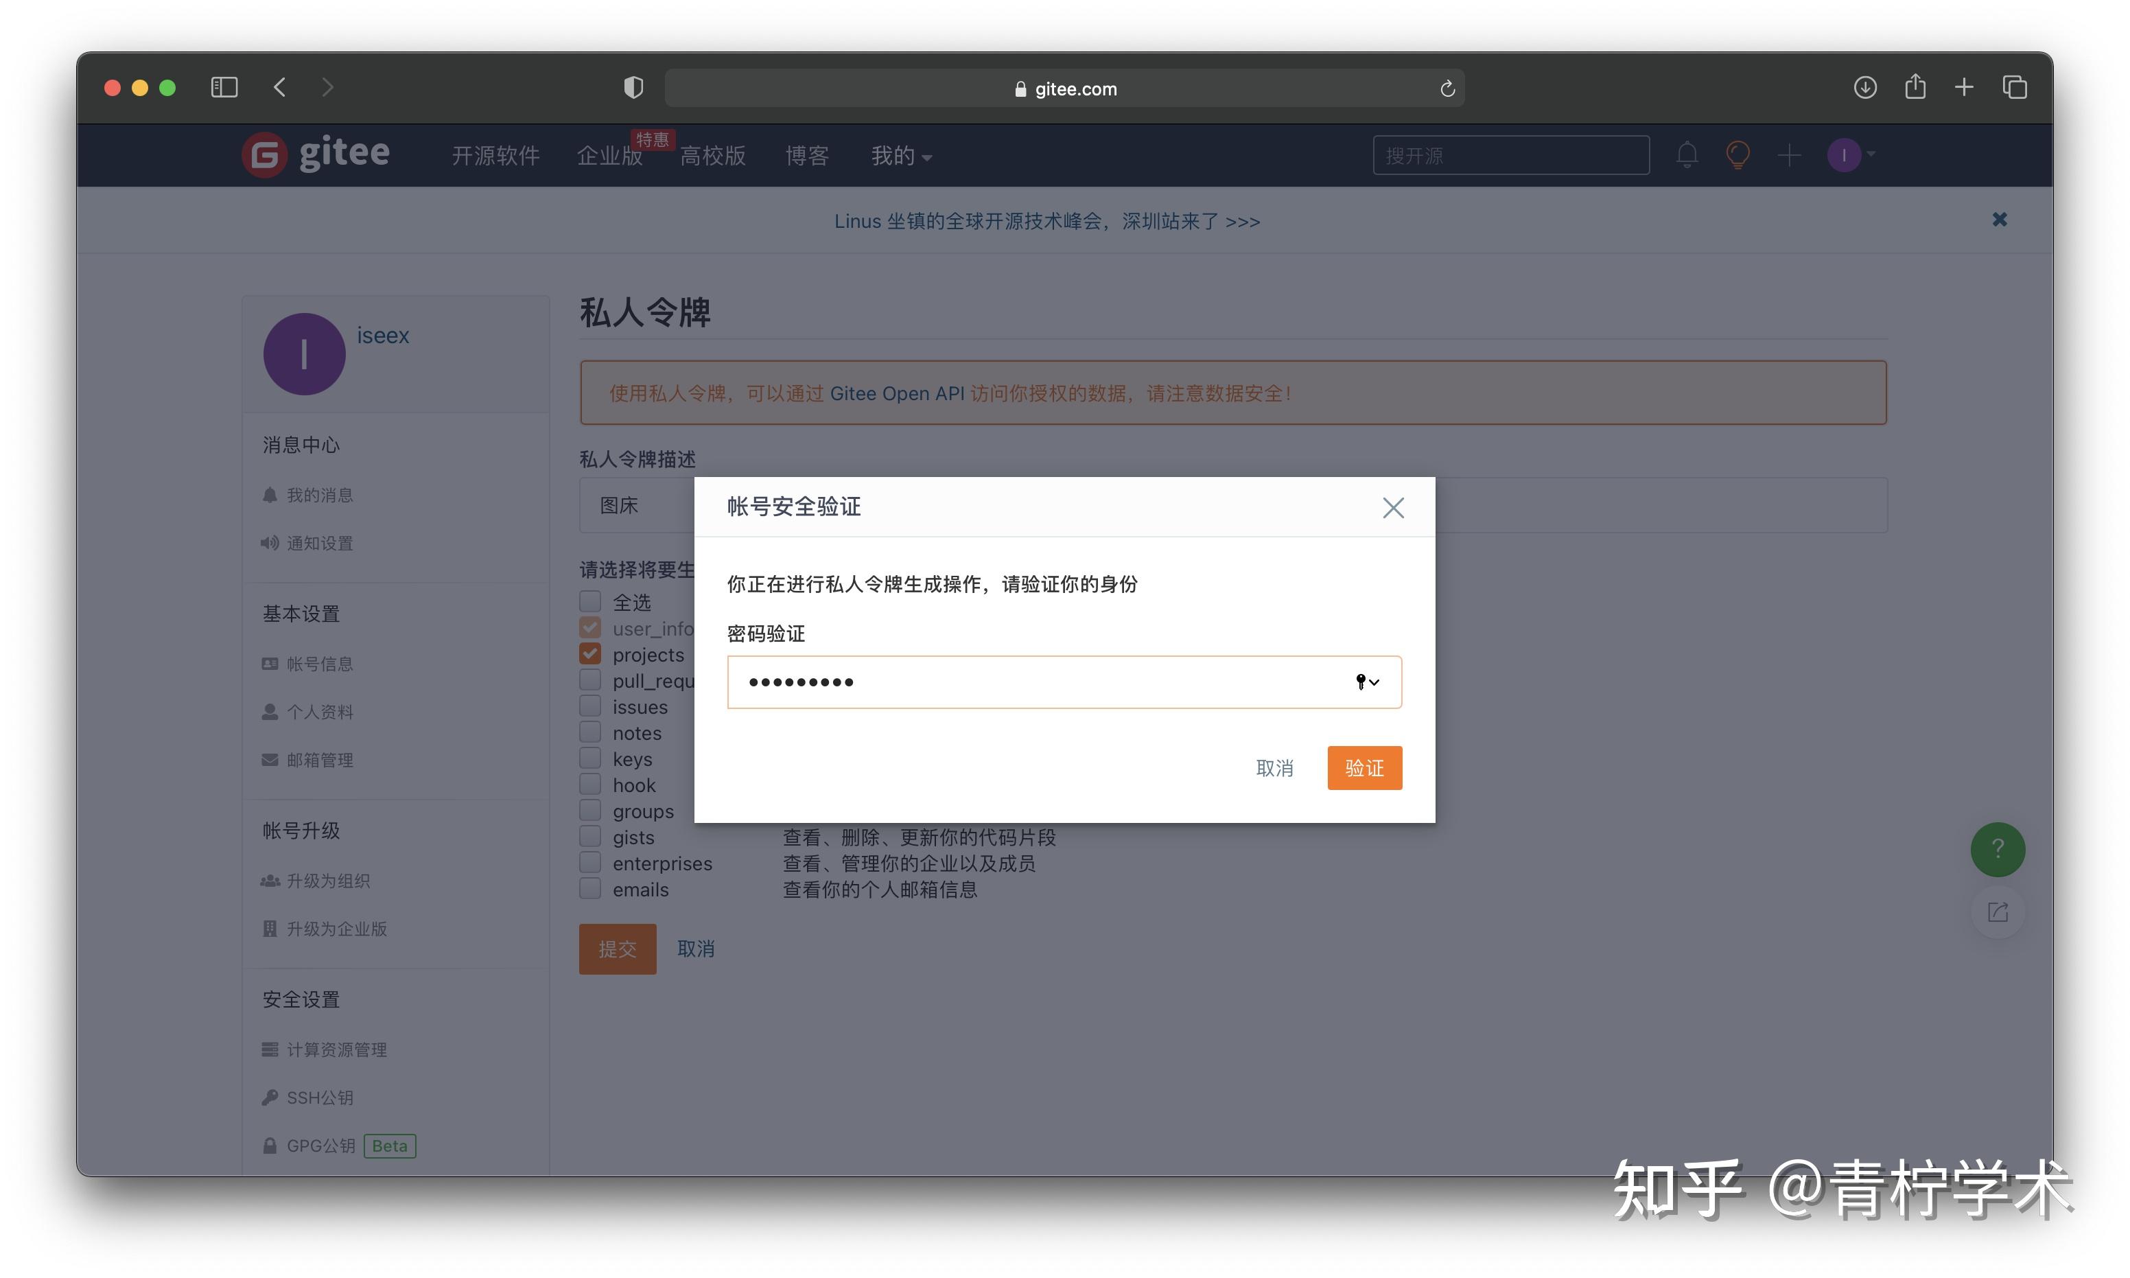Open 我的消息 in the sidebar
Screen dimensions: 2130x1278
307,495
